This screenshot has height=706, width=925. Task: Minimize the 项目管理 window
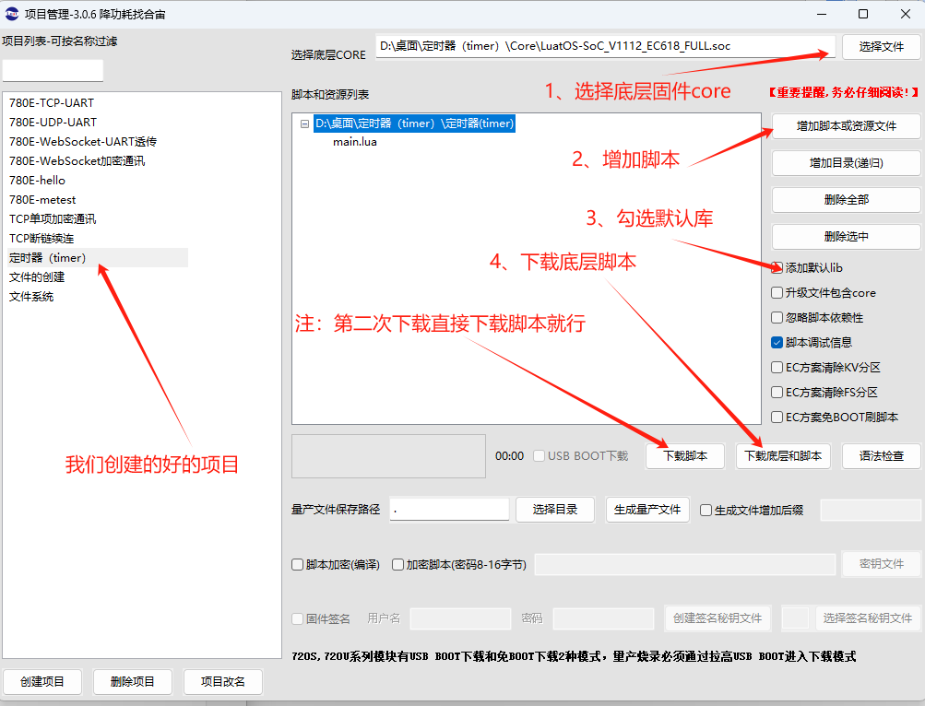click(821, 14)
